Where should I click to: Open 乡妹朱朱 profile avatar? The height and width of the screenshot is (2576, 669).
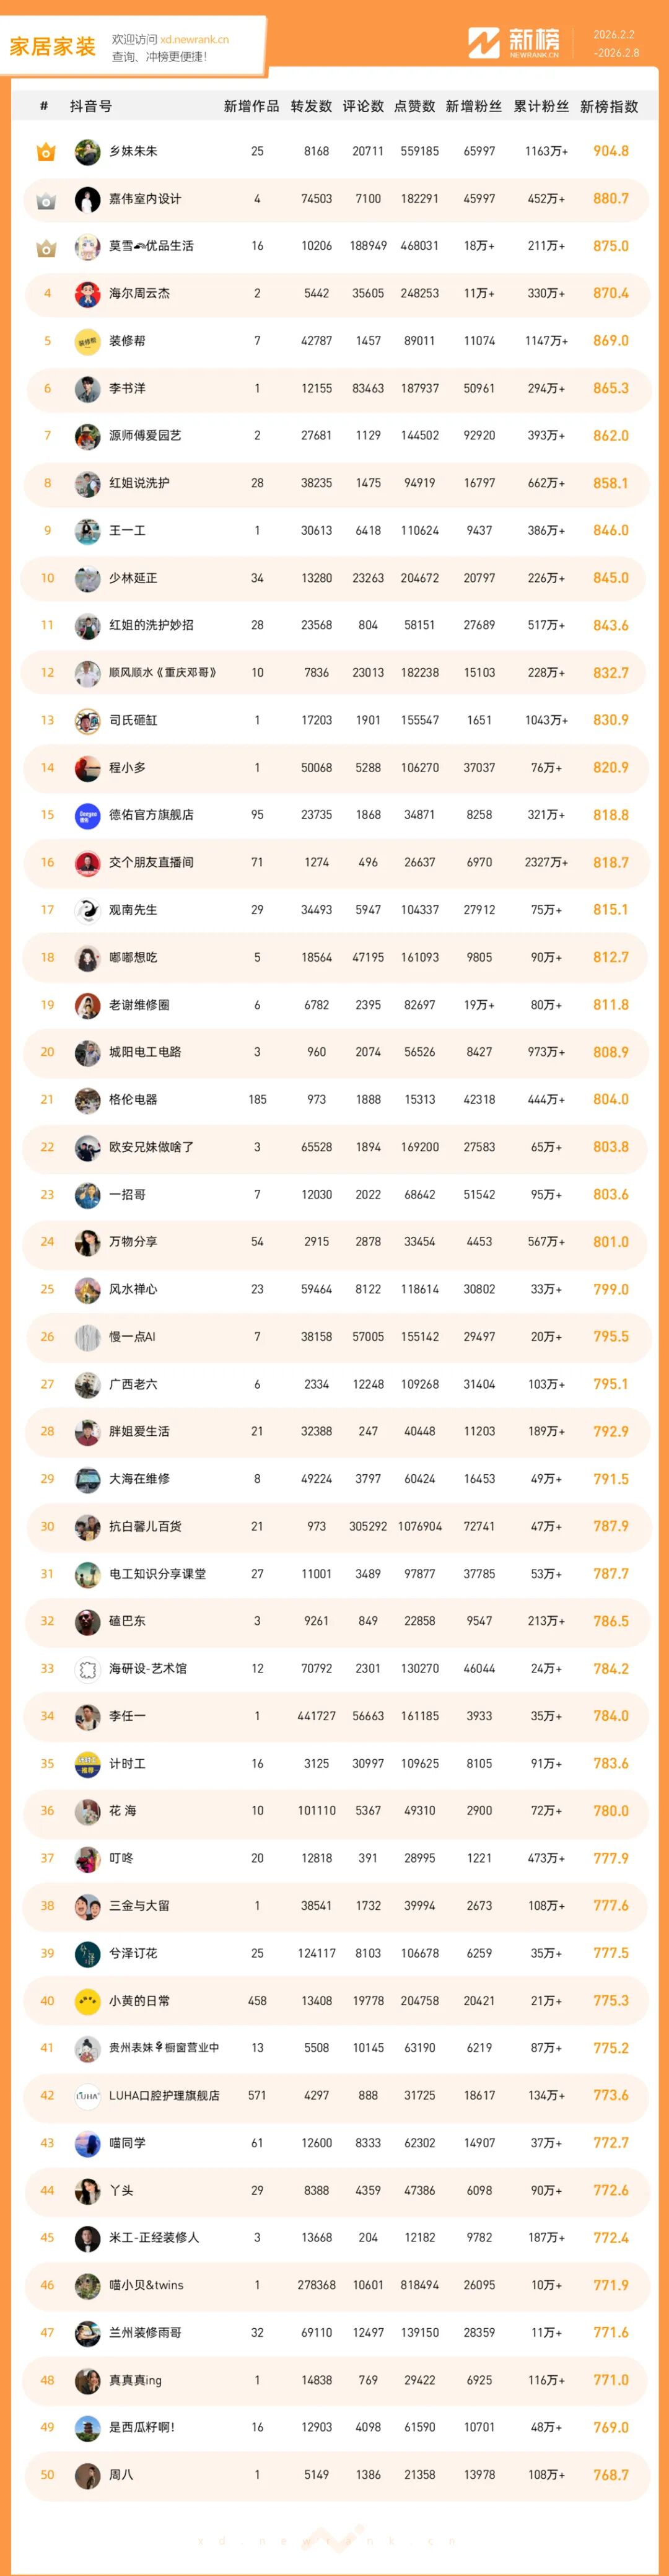click(87, 152)
